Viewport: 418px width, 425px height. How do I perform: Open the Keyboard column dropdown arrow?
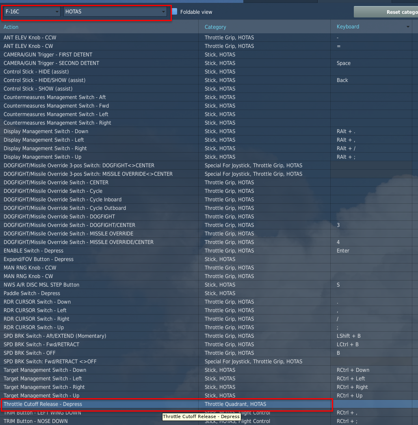tap(408, 26)
